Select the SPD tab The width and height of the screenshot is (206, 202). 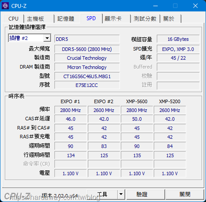point(91,18)
